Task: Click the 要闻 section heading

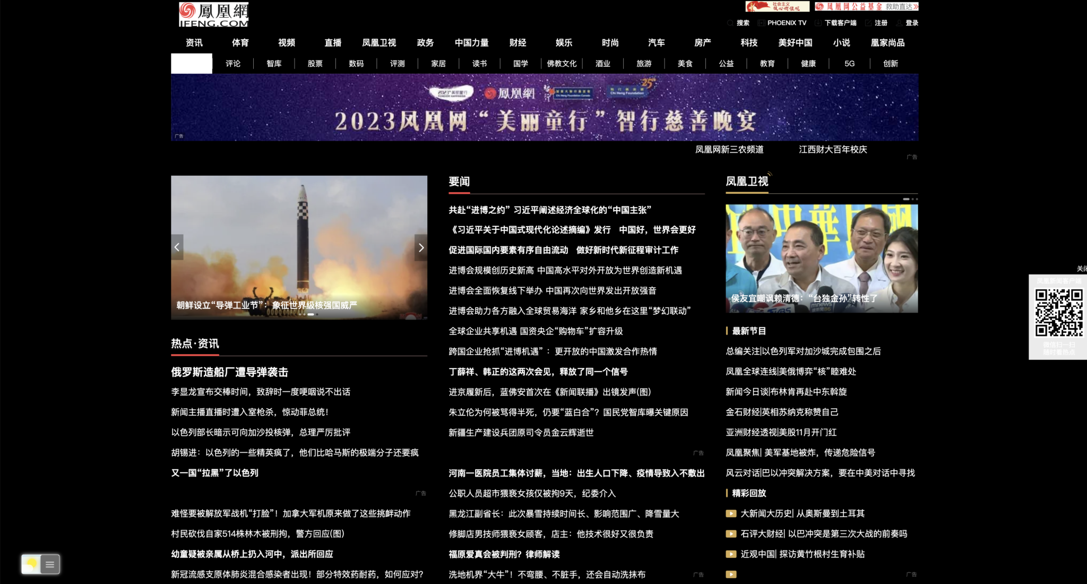Action: (459, 182)
